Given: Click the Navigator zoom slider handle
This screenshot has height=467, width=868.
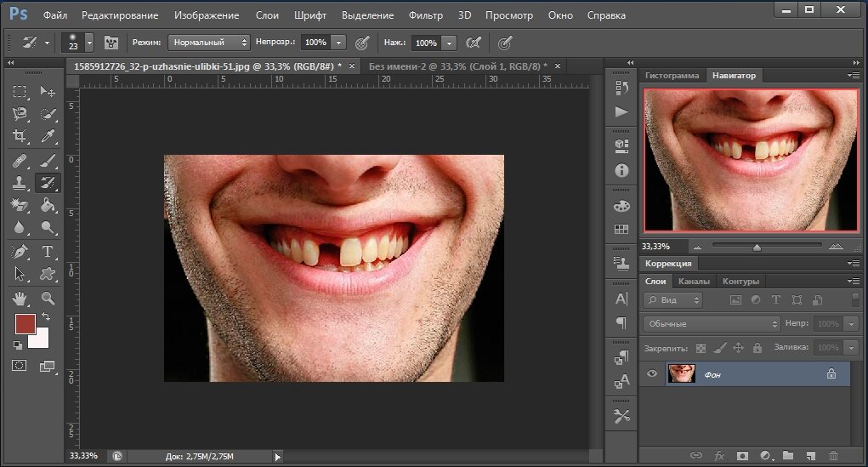Looking at the screenshot, I should pyautogui.click(x=757, y=247).
